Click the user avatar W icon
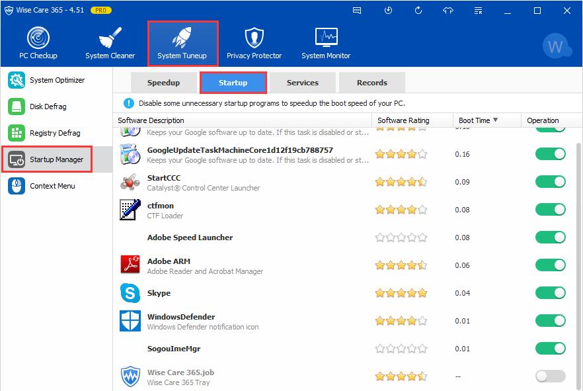 click(x=556, y=46)
